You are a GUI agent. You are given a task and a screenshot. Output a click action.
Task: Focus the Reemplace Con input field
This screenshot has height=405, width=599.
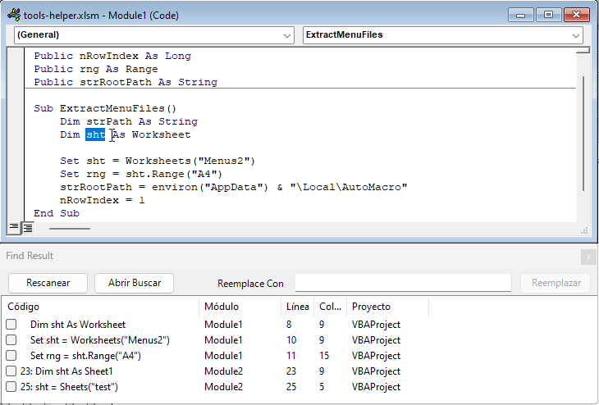pos(403,283)
